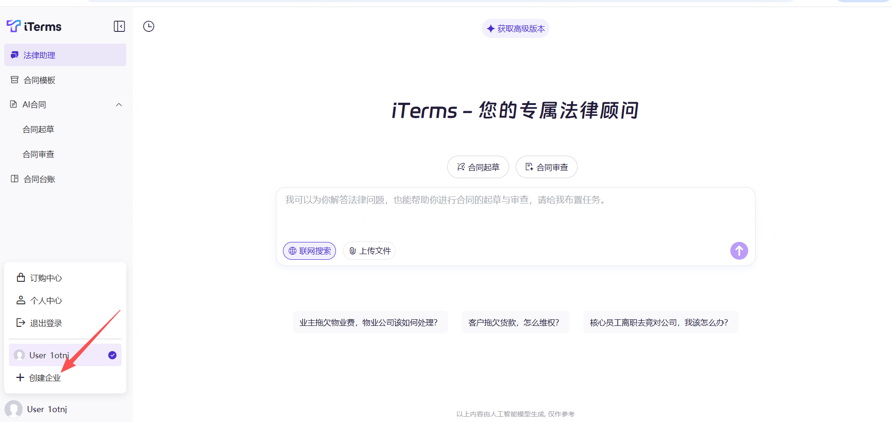Click the iTerms brand name text
Viewport: 892px width, 422px height.
click(x=43, y=27)
